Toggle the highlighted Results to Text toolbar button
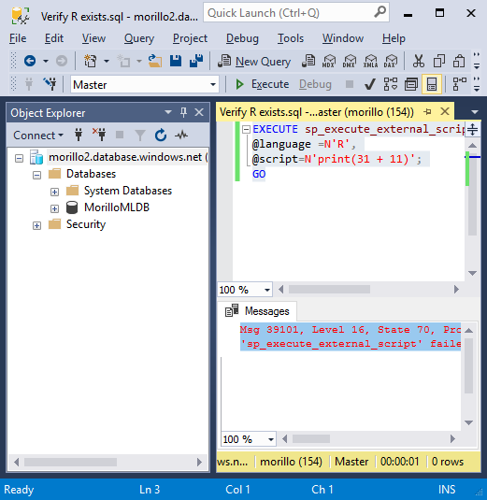The height and width of the screenshot is (500, 487). tap(432, 84)
